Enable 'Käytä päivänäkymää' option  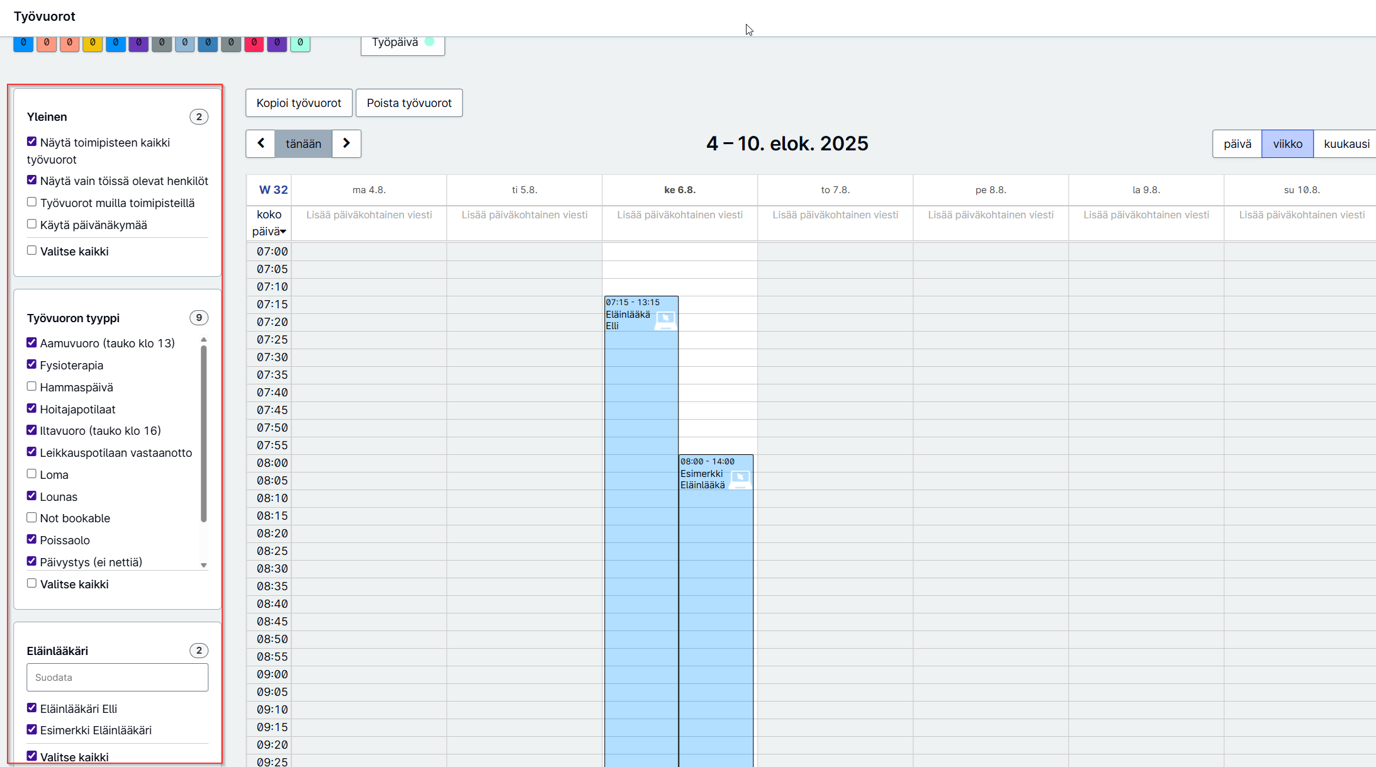click(x=31, y=224)
